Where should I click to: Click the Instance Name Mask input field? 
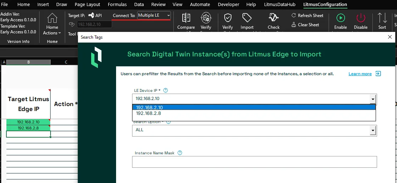(x=255, y=162)
